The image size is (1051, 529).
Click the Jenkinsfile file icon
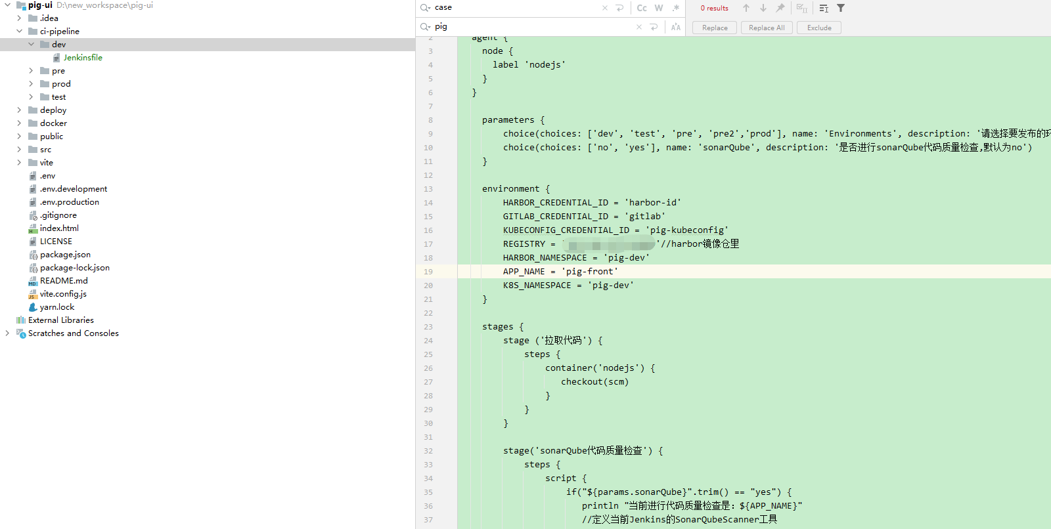pos(56,58)
